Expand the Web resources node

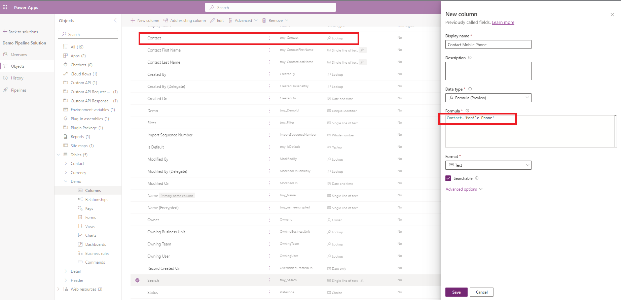click(x=58, y=289)
